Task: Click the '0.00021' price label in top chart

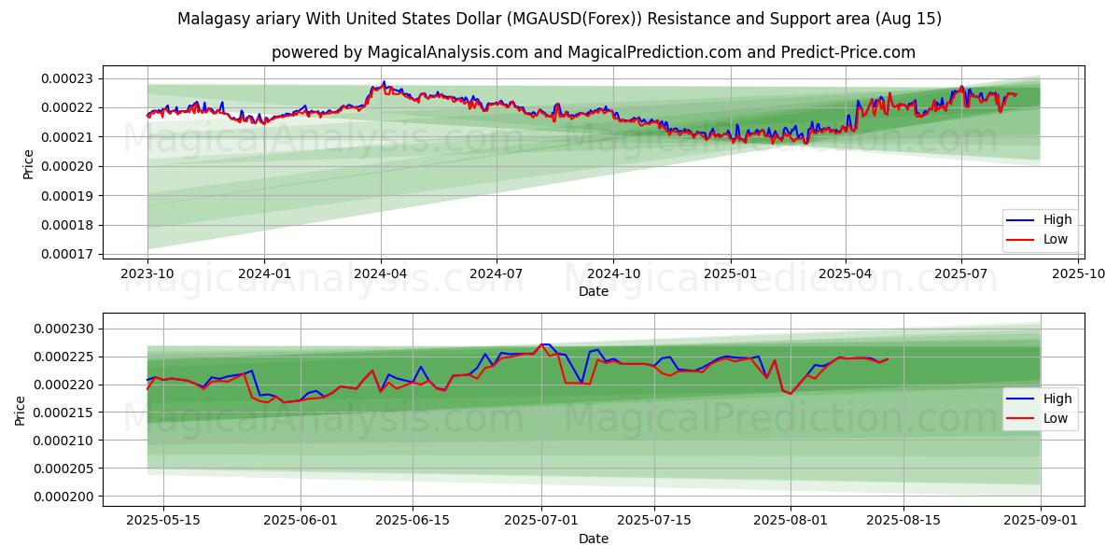Action: point(68,137)
